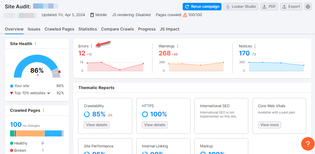
Task: Click the info icon beside Notices
Action: pyautogui.click(x=255, y=46)
